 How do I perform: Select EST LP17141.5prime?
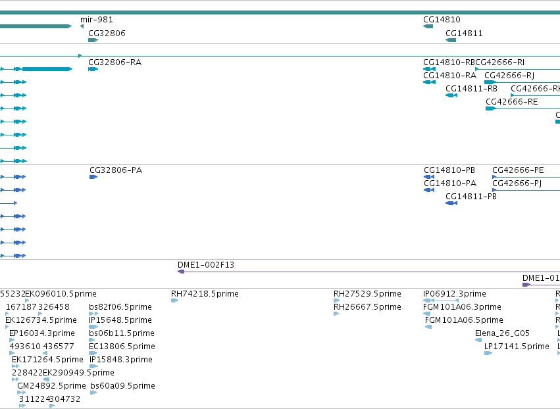(517, 347)
